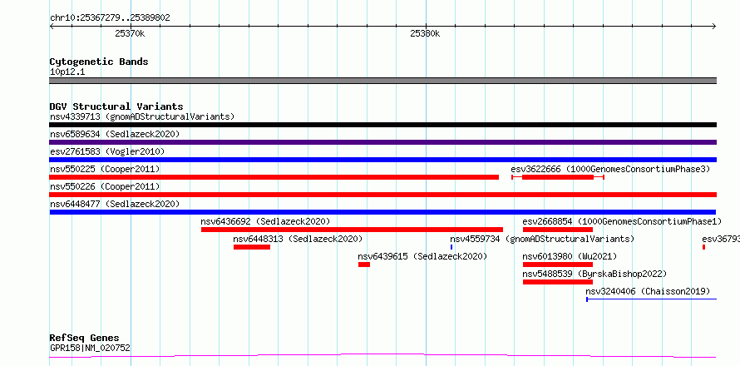Click the 10p12.1 gray cytogenetic band
This screenshot has width=740, height=366.
tap(382, 81)
